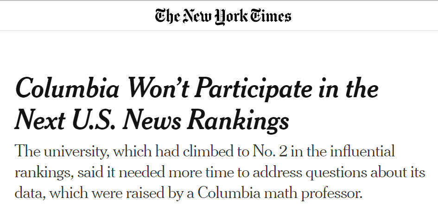
Task: Open the Columbia rankings headline
Action: (197, 104)
